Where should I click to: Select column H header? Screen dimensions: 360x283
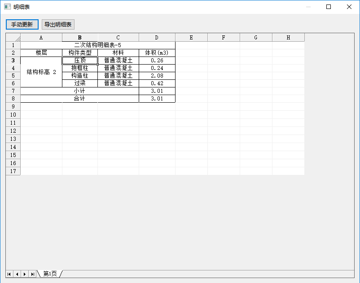click(288, 37)
